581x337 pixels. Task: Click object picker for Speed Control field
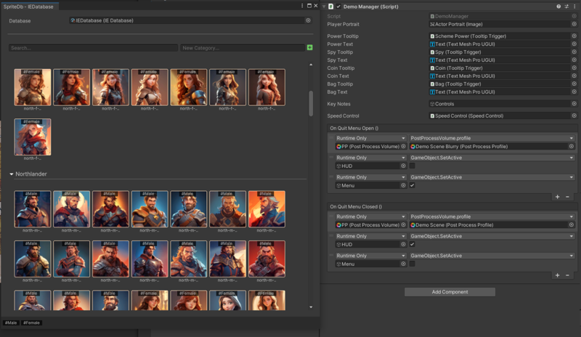coord(574,115)
